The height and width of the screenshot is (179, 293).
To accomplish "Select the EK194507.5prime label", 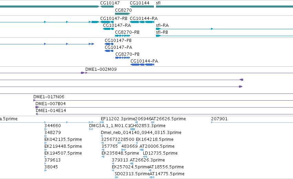I will [x=63, y=153].
